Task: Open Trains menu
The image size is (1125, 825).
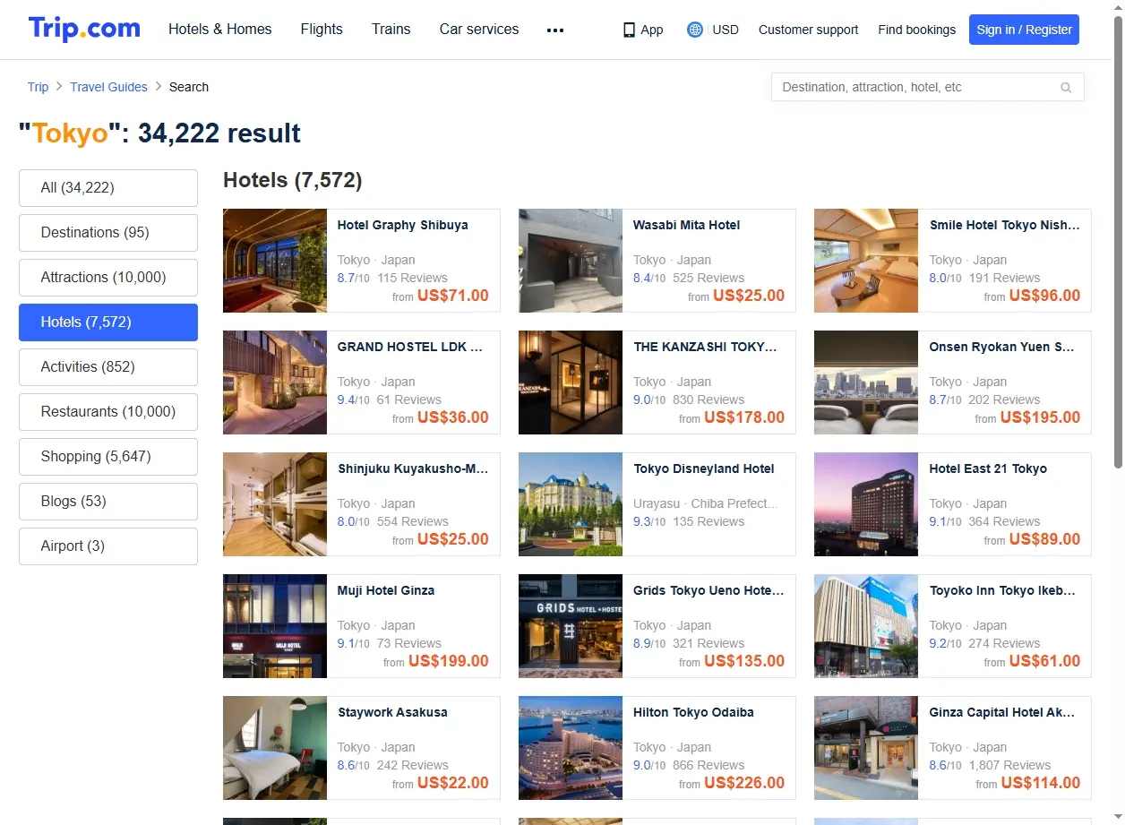Action: tap(391, 29)
